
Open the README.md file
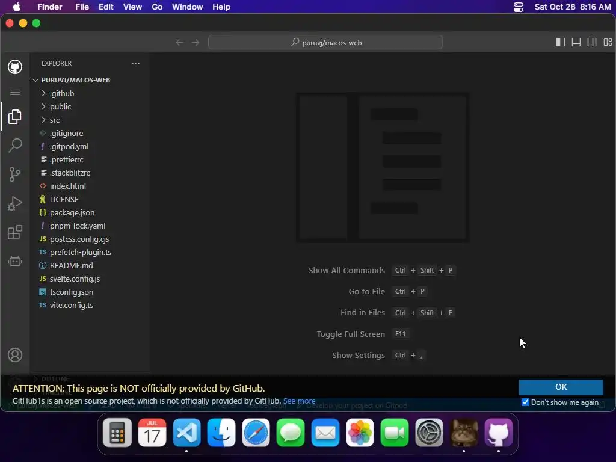pos(89,265)
